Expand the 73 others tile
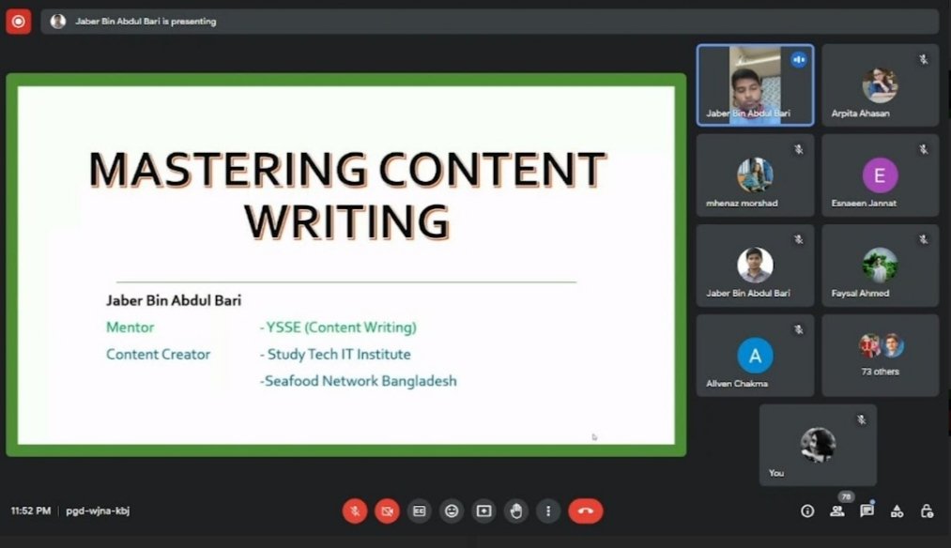The height and width of the screenshot is (548, 951). 880,355
